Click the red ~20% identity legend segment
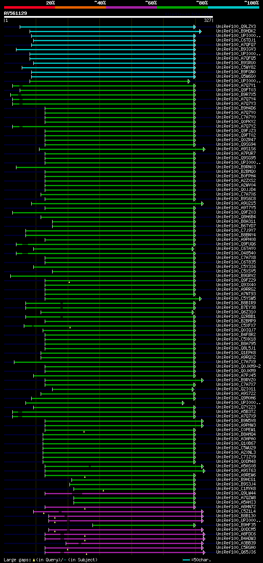Image resolution: width=263 pixels, height=563 pixels. point(30,7)
